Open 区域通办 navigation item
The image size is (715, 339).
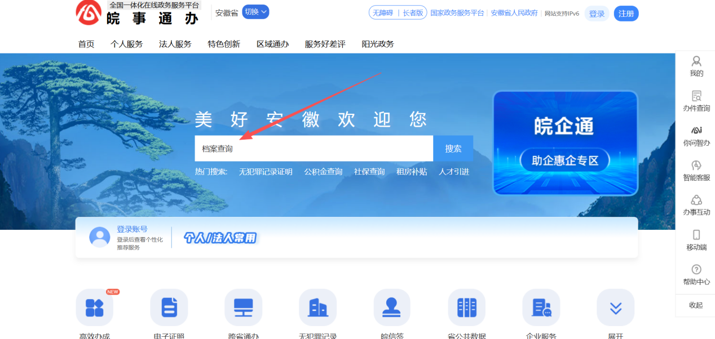[x=273, y=44]
